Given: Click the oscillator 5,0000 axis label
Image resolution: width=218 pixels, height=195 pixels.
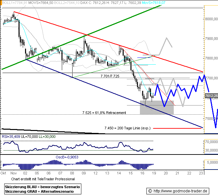Looking at the screenshot, I should (x=212, y=162).
